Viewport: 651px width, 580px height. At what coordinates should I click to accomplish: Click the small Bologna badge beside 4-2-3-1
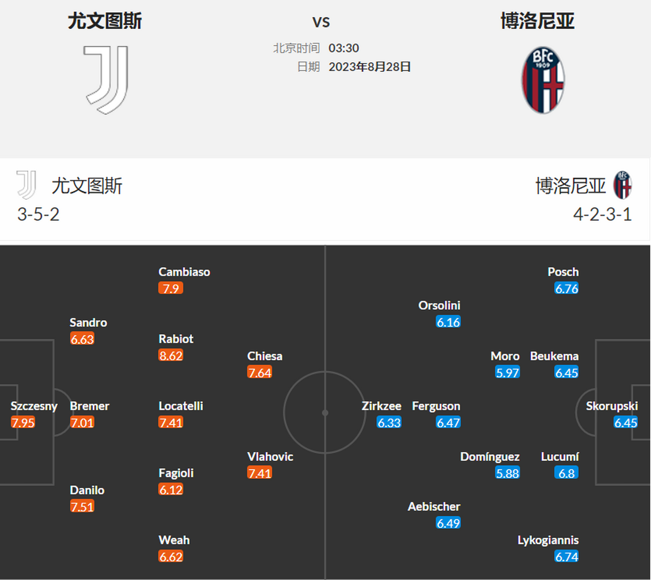622,185
